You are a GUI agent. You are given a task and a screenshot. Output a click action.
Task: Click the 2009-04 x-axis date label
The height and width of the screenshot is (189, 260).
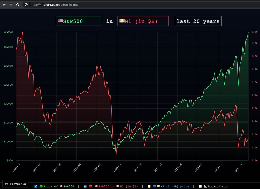[117, 168]
